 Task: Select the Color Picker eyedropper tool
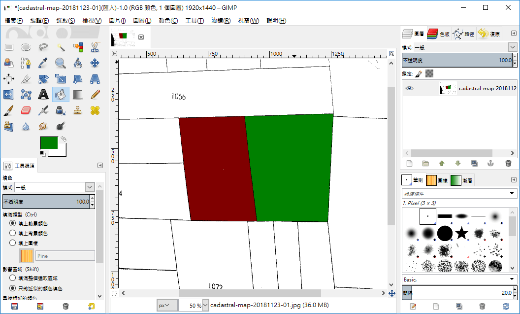pos(43,63)
